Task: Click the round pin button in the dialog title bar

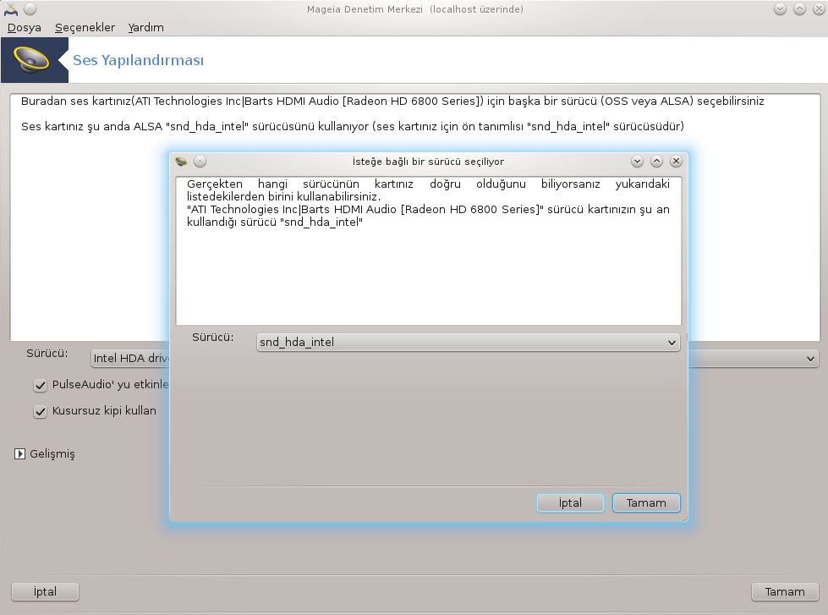Action: [200, 161]
